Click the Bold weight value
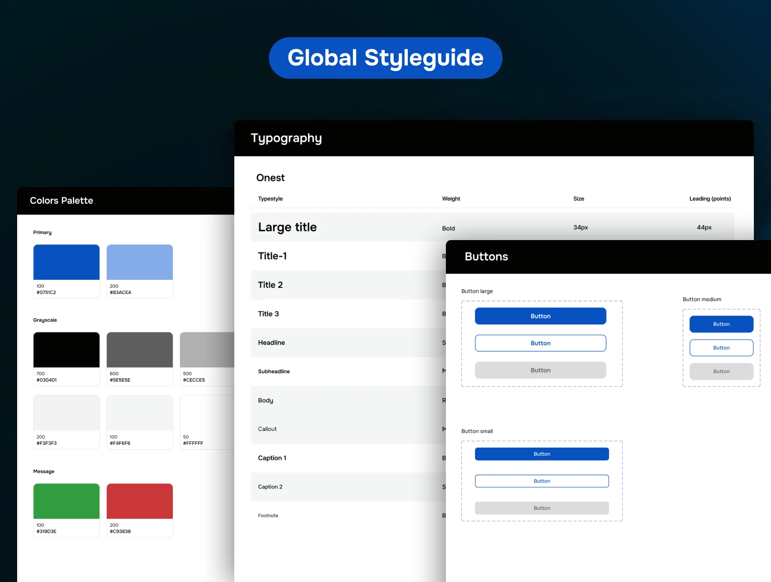This screenshot has height=582, width=771. (x=448, y=229)
